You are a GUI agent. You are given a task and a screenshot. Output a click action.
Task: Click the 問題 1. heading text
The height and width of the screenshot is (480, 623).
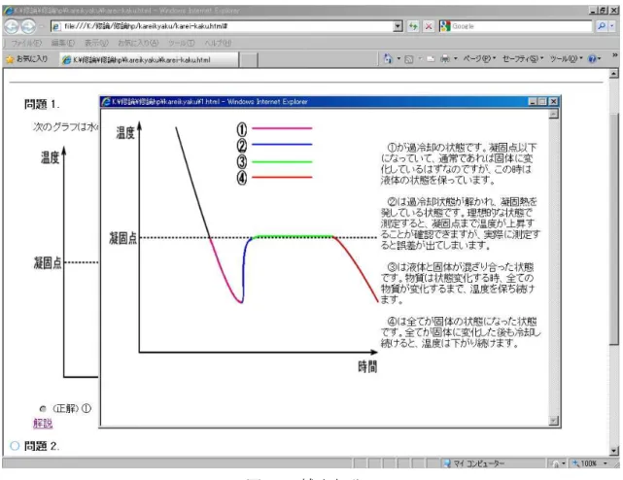(42, 105)
